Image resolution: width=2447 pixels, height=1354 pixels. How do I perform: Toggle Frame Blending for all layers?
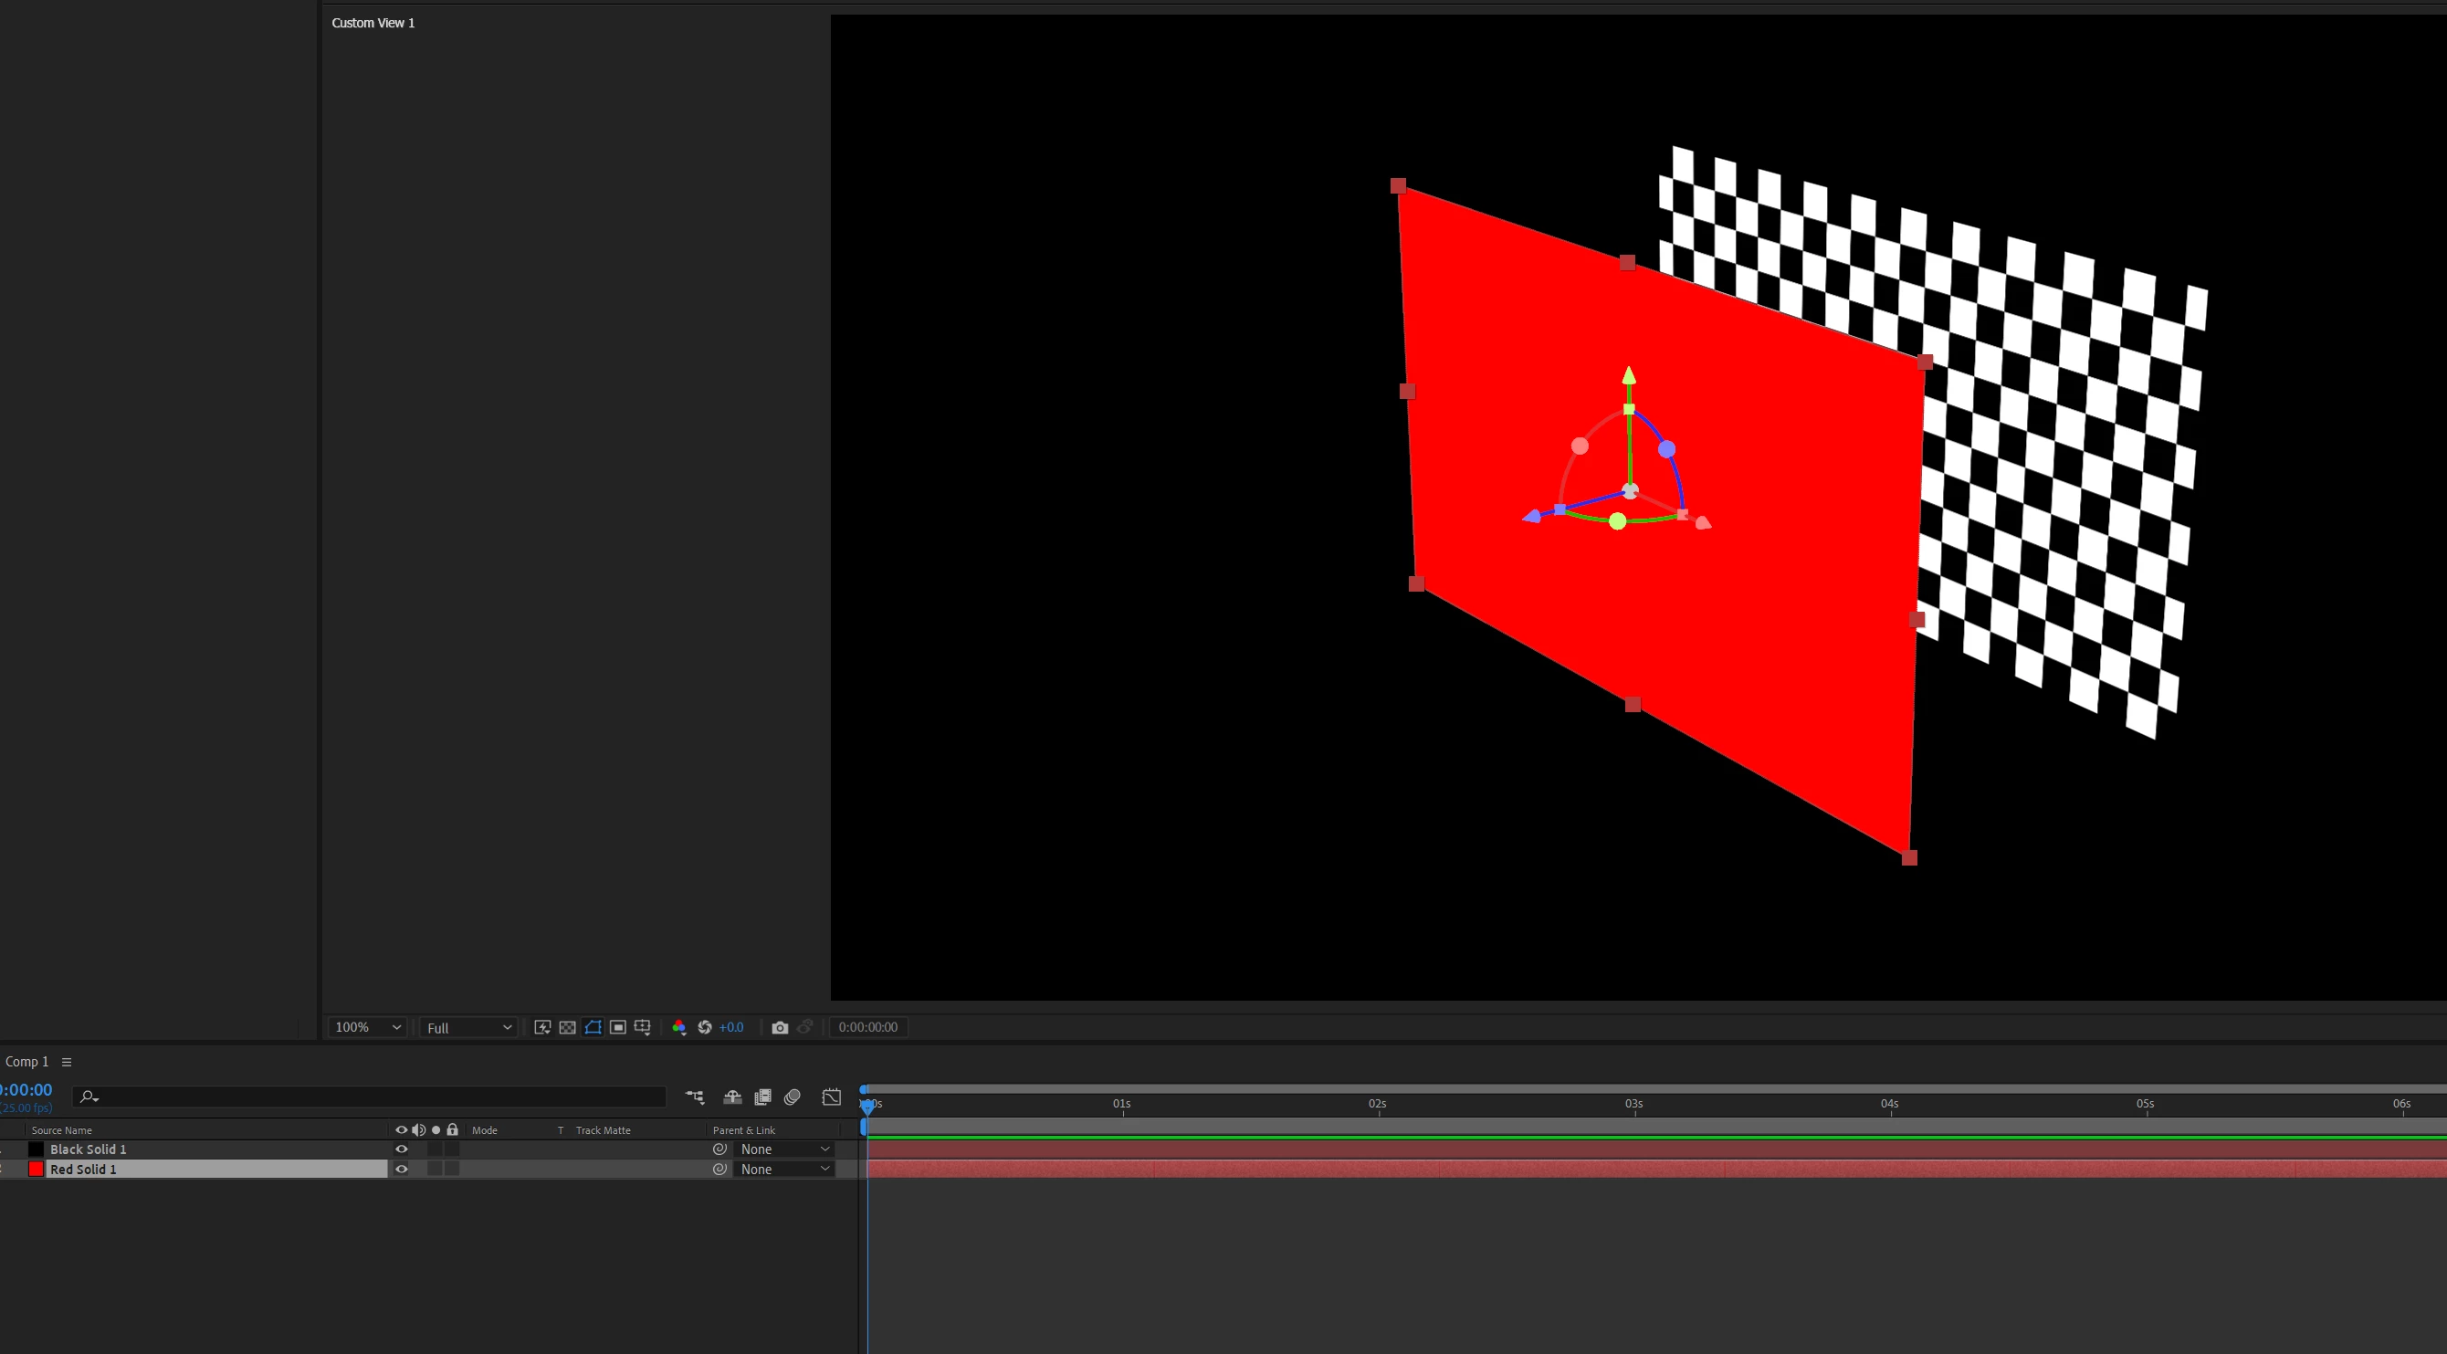point(762,1097)
